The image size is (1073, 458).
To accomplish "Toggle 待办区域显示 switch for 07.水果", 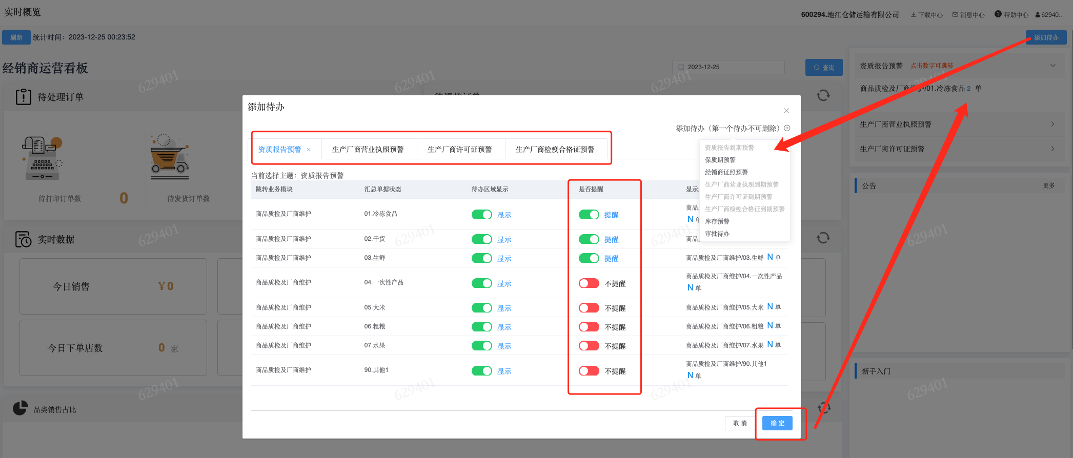I will click(x=481, y=346).
